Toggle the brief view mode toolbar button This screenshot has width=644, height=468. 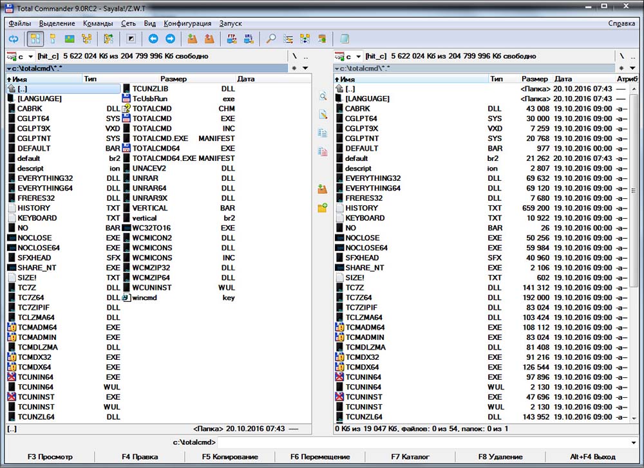pyautogui.click(x=36, y=39)
